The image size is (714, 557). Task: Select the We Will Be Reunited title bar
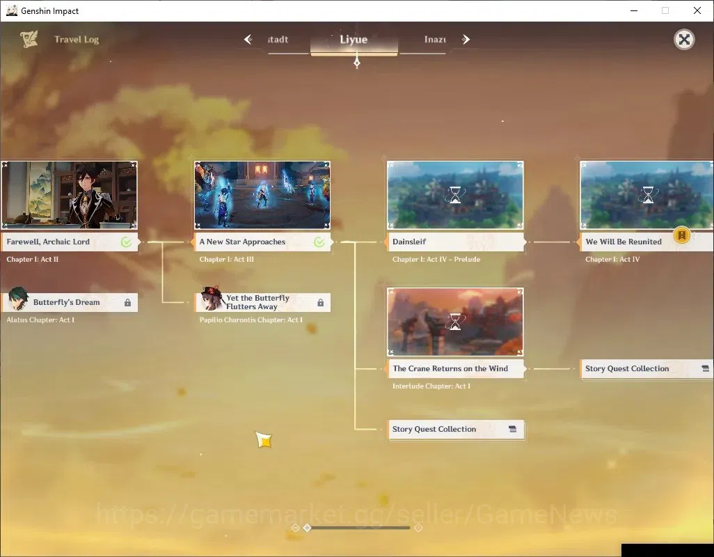pyautogui.click(x=647, y=242)
